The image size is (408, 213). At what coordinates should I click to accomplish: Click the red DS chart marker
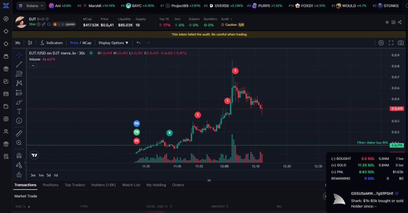[136, 141]
